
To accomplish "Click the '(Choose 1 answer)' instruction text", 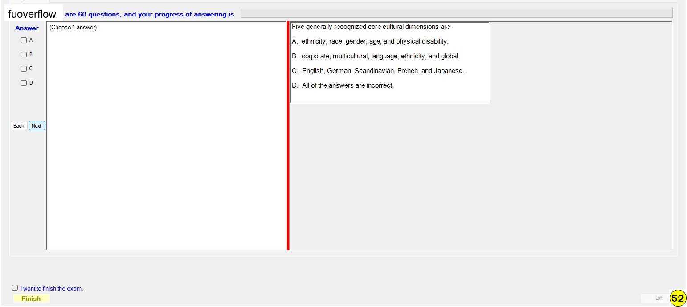I will [x=73, y=28].
